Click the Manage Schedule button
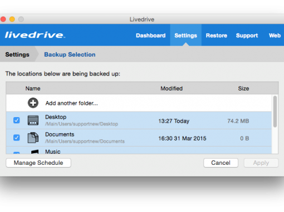The width and height of the screenshot is (284, 212). pos(38,163)
